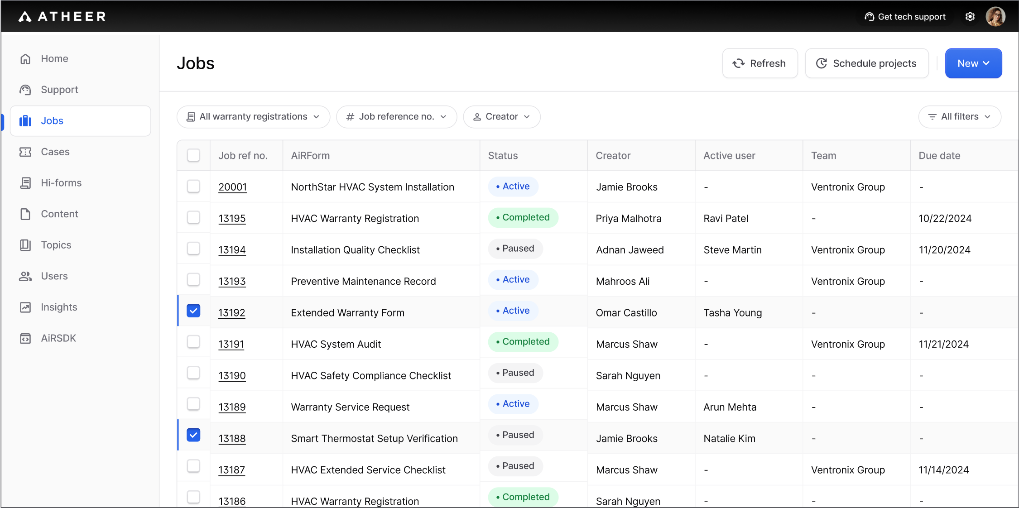Expand the New button dropdown

[973, 63]
